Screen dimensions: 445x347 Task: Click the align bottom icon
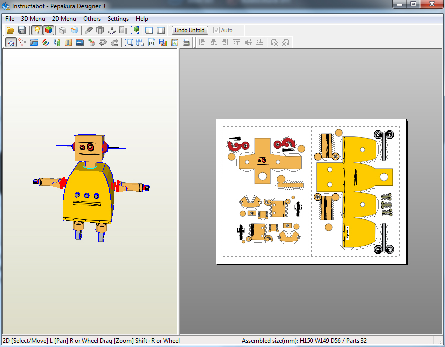pos(259,42)
